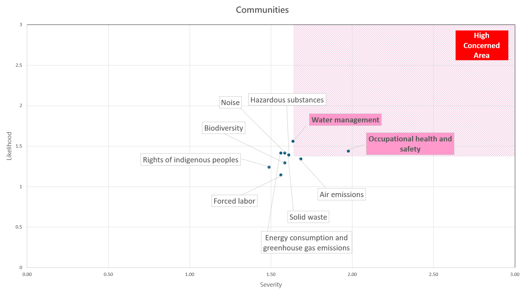
Task: Click the Occupational health and safety data point
Action: click(x=348, y=151)
